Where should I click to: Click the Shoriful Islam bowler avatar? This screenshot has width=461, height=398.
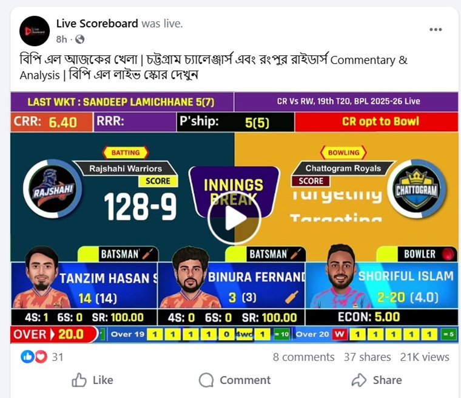(x=340, y=276)
